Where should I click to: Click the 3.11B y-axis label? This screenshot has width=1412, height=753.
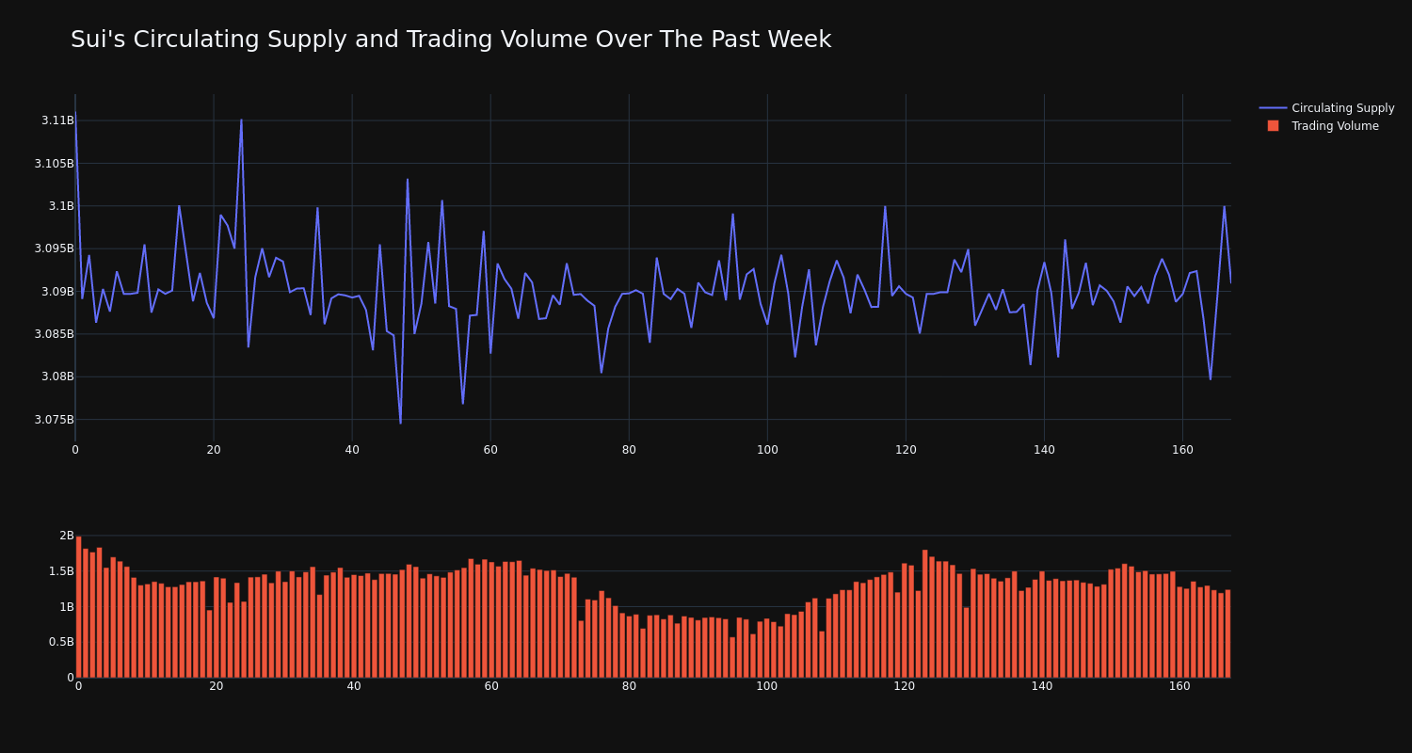(57, 120)
